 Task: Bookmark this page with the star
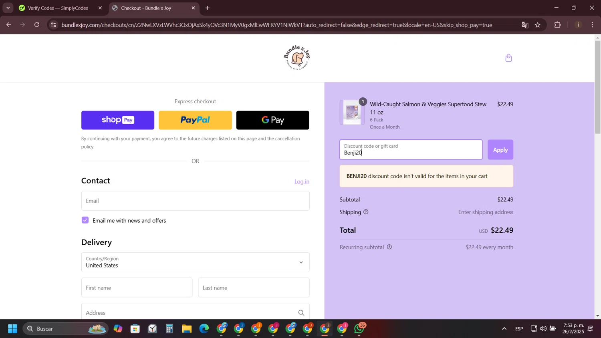click(538, 25)
